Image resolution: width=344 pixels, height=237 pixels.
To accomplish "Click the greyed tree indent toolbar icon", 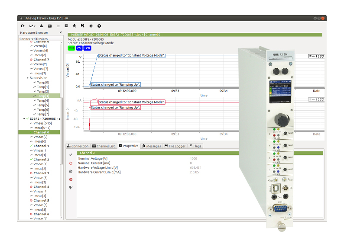I will click(x=58, y=26).
